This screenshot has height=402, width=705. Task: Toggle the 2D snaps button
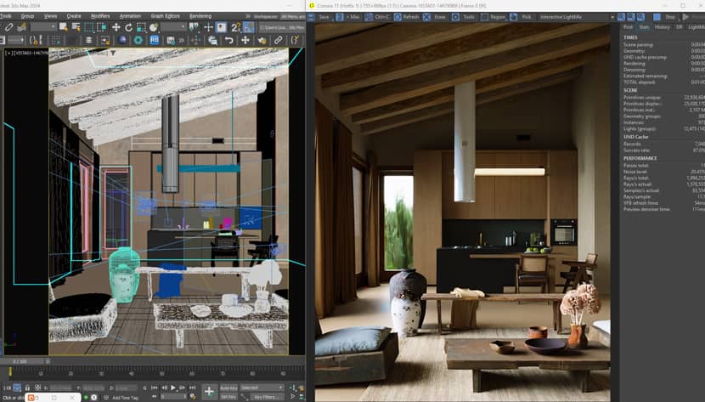pyautogui.click(x=235, y=27)
